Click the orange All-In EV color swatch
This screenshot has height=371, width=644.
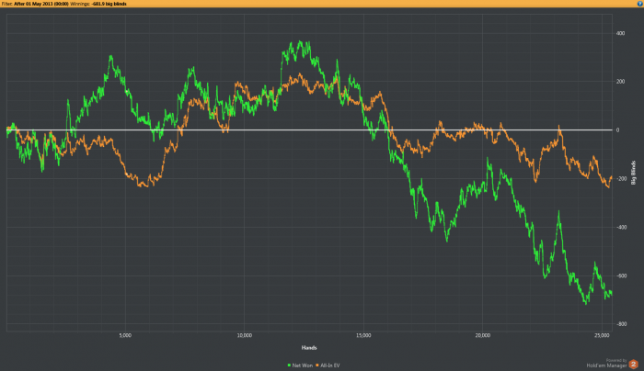(317, 365)
